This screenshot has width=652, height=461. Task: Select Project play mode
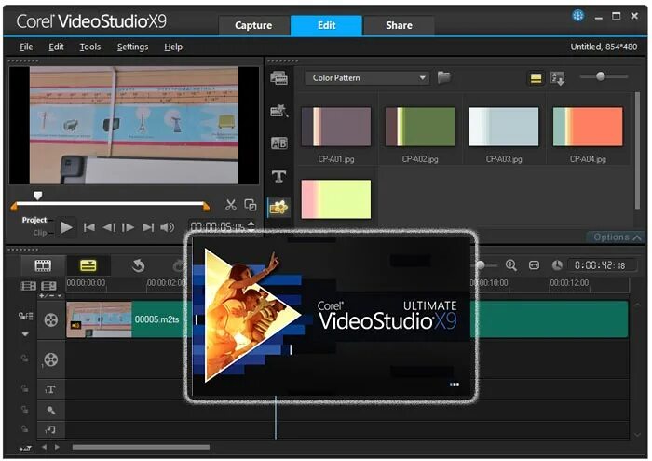click(34, 220)
